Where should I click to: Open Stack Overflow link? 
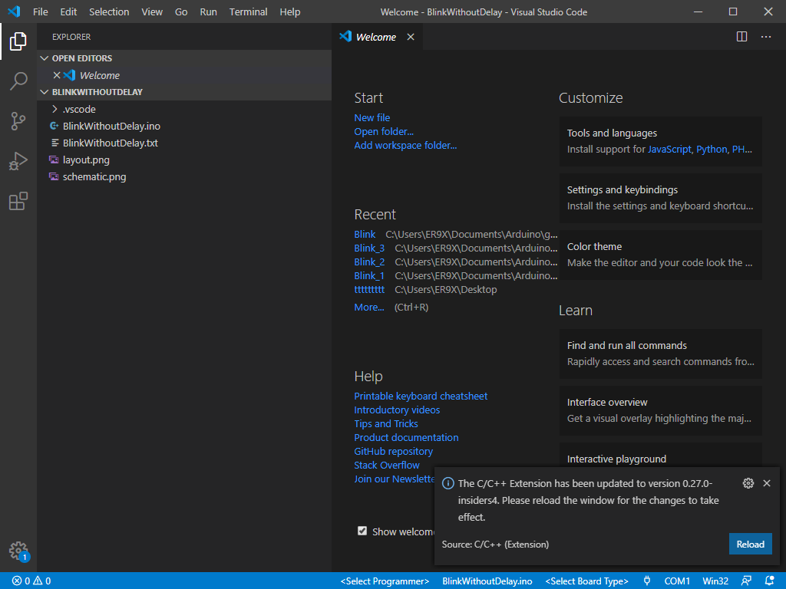387,466
